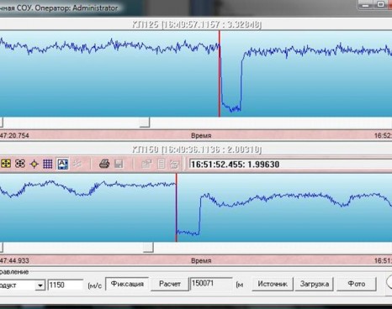Click the greyed save diskette icon

119,164
